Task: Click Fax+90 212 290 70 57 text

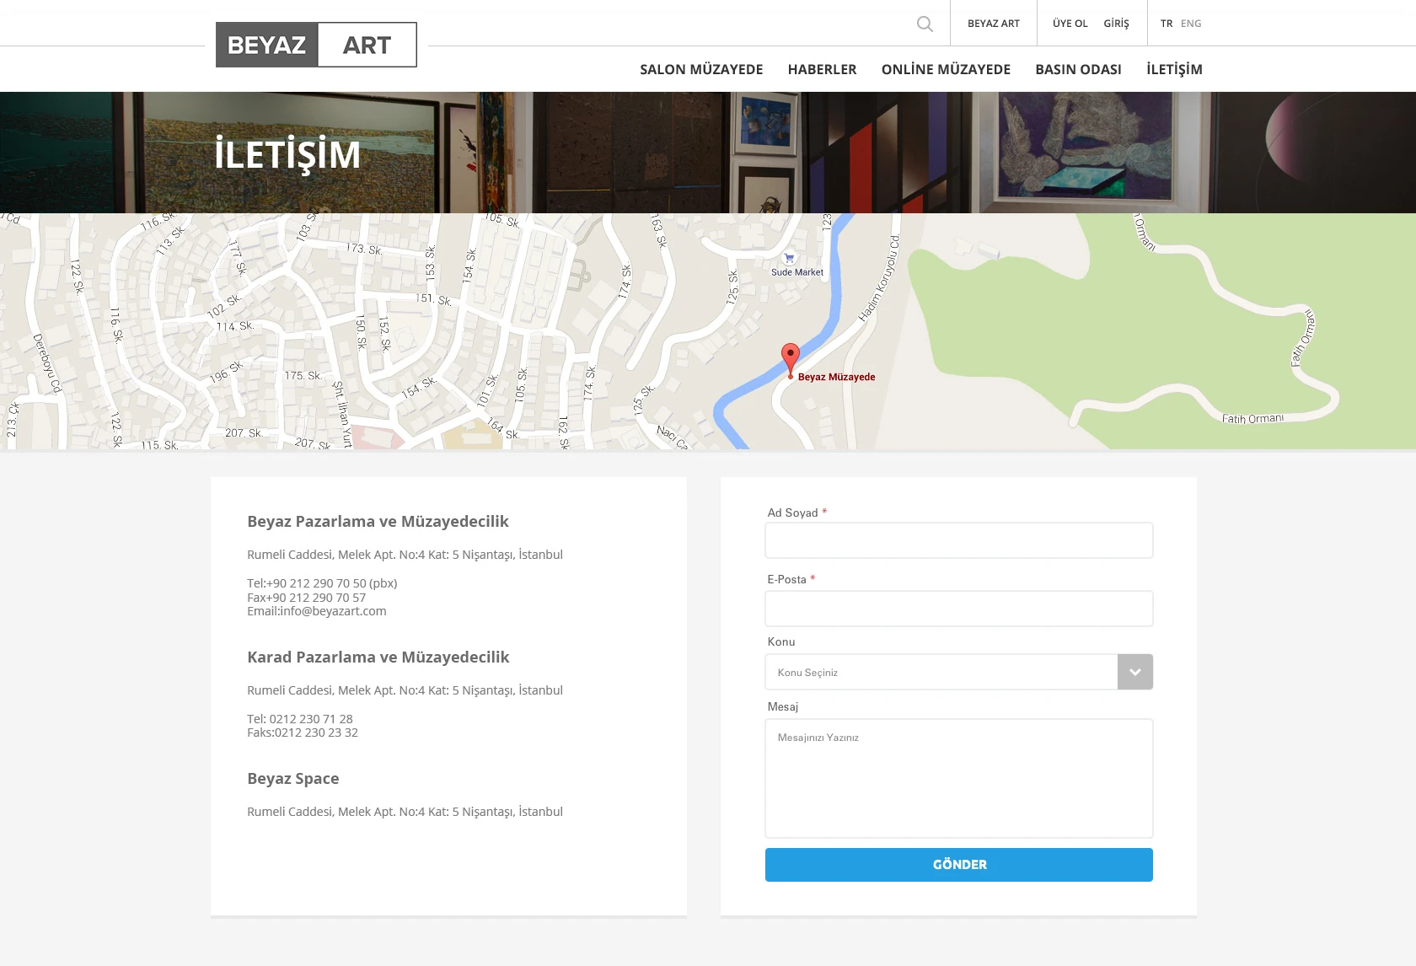Action: [306, 598]
